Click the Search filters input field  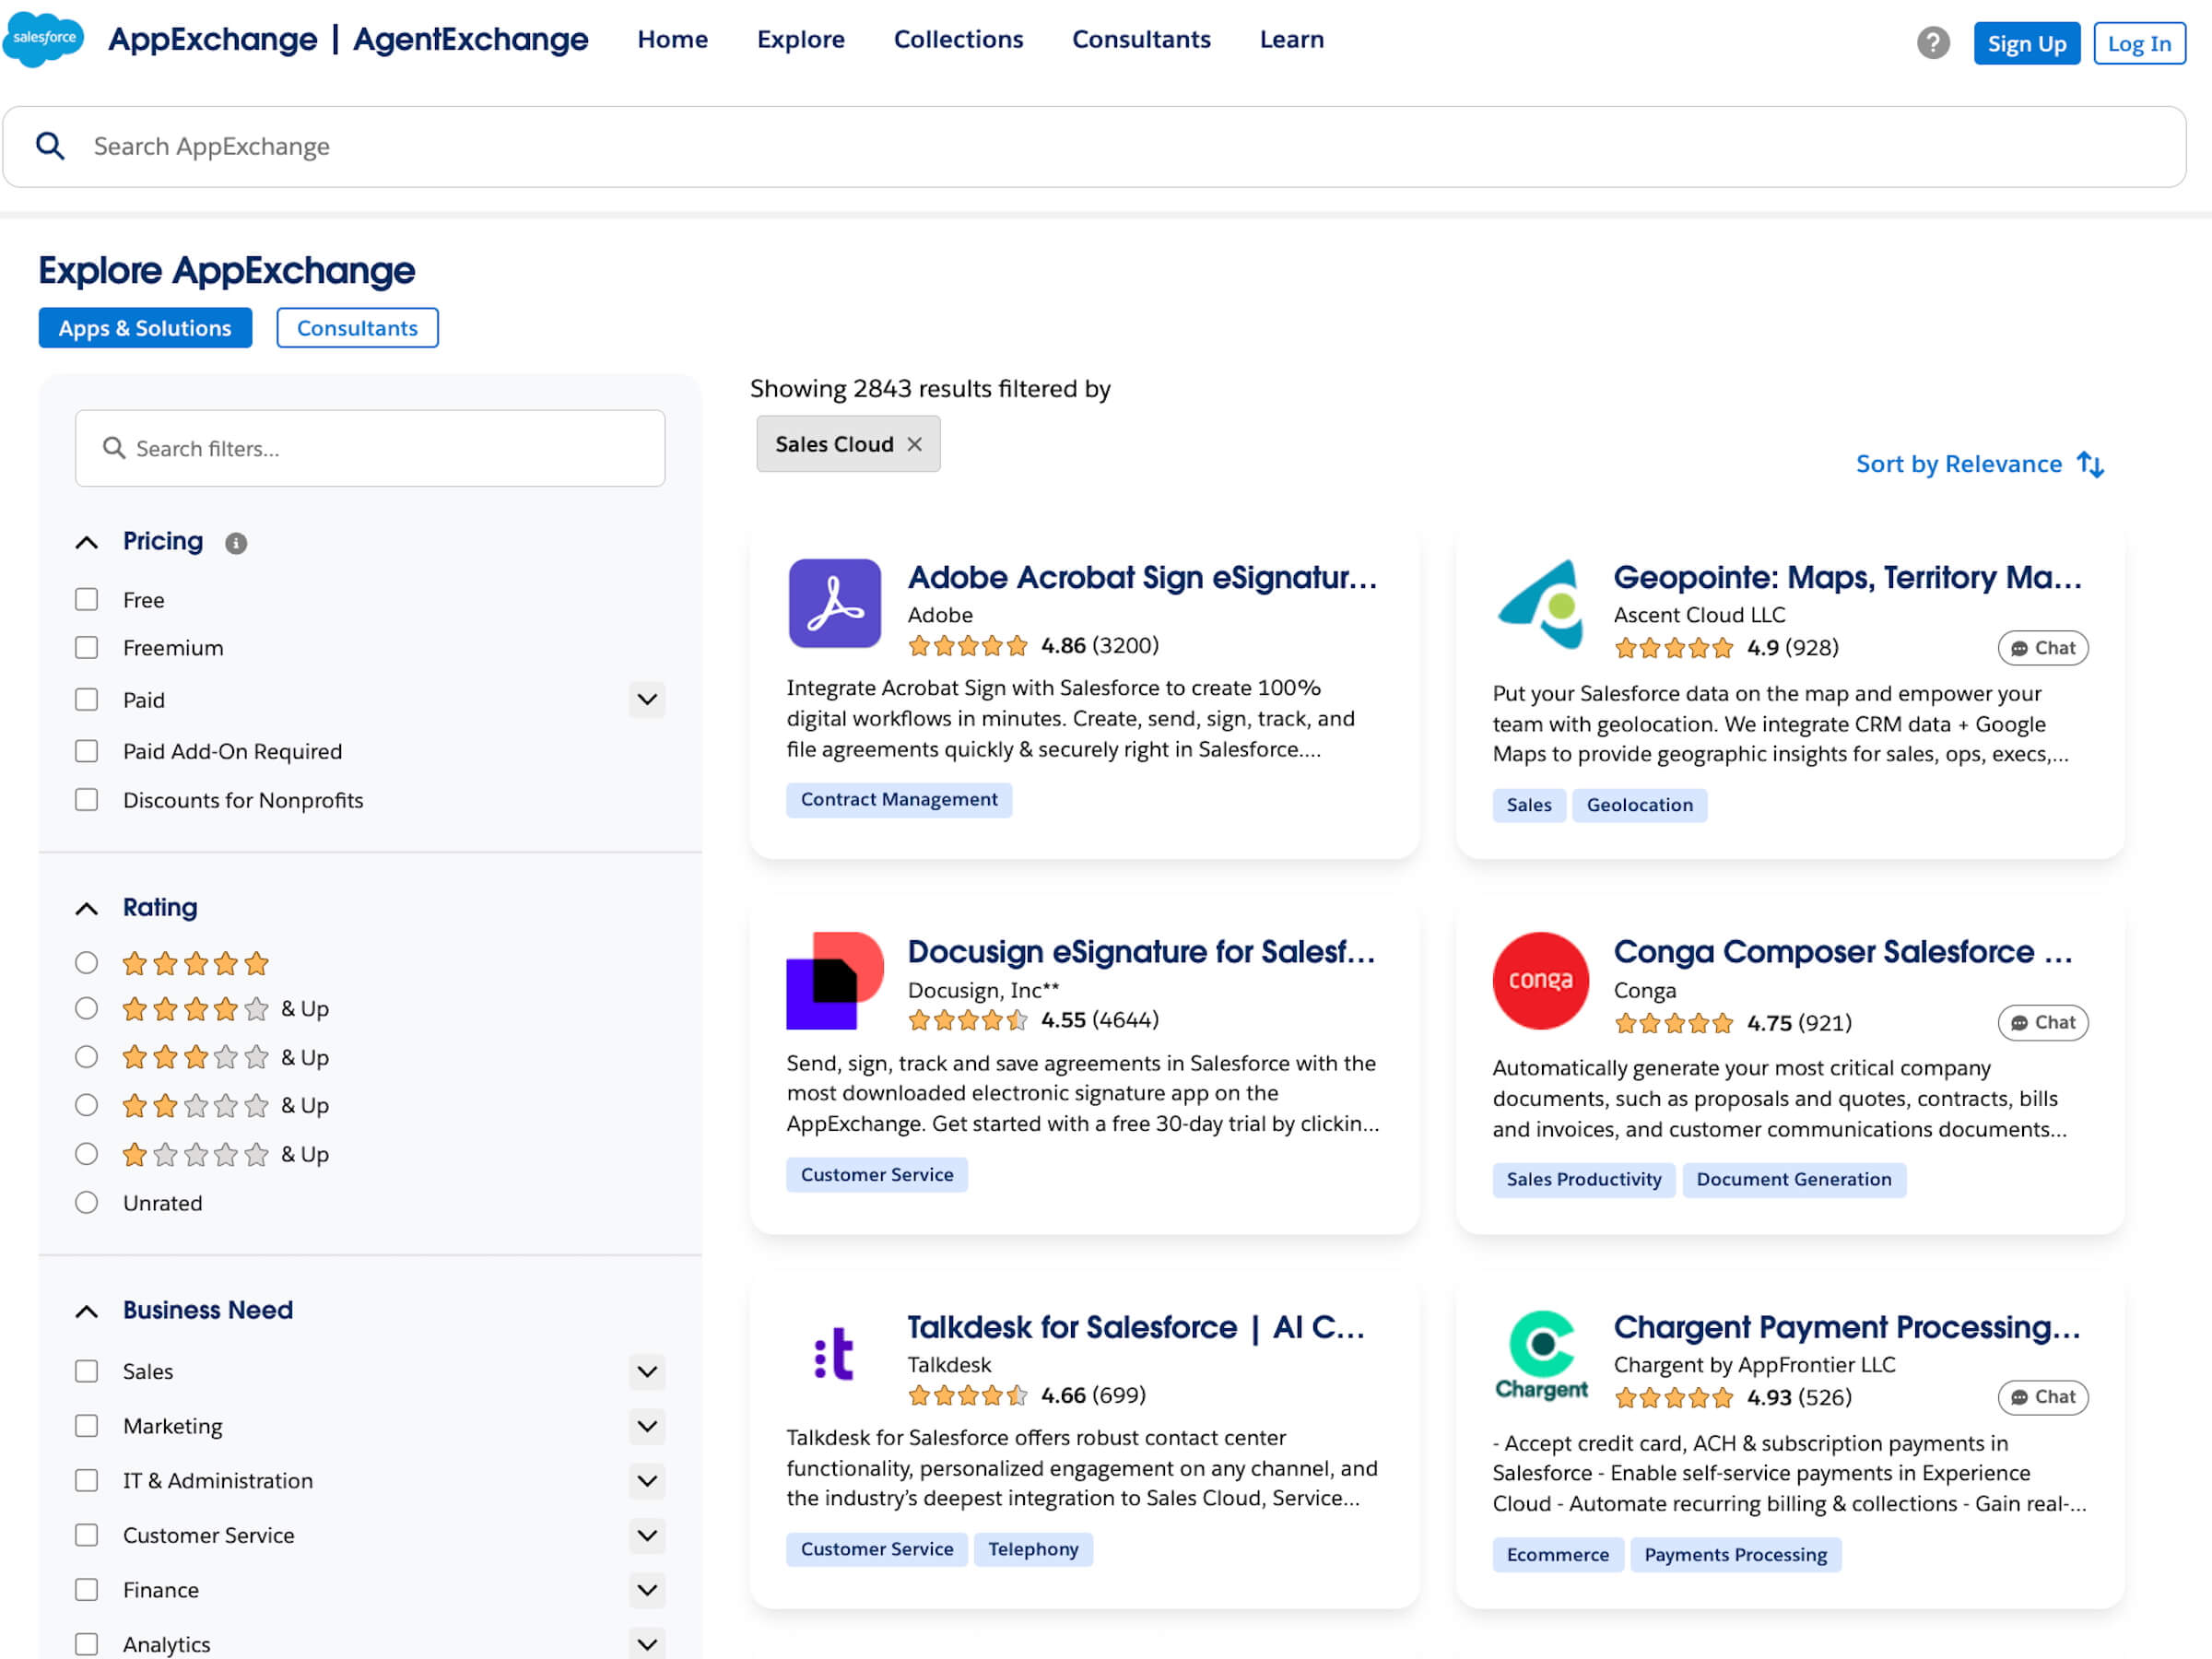(x=370, y=448)
